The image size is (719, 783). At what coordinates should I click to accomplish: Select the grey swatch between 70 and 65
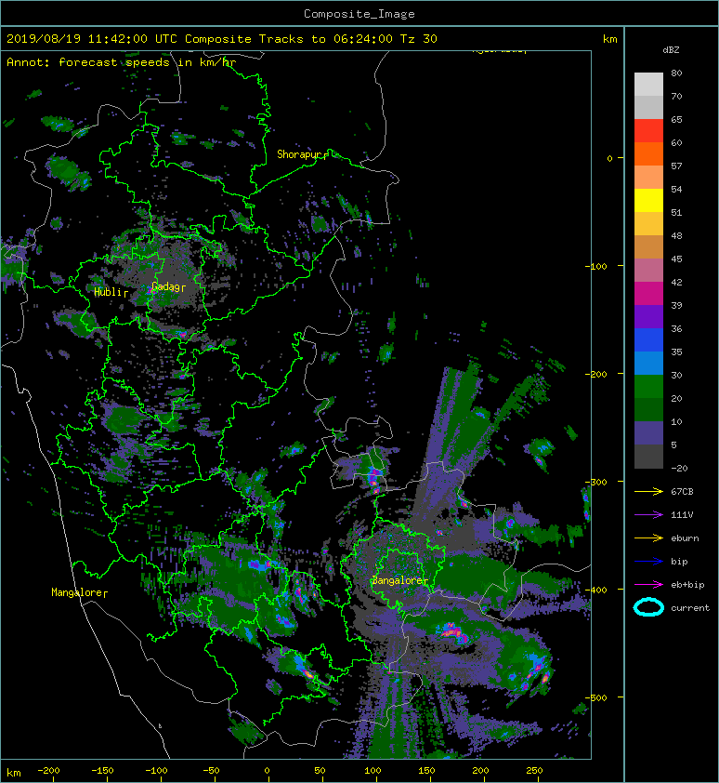coord(648,107)
